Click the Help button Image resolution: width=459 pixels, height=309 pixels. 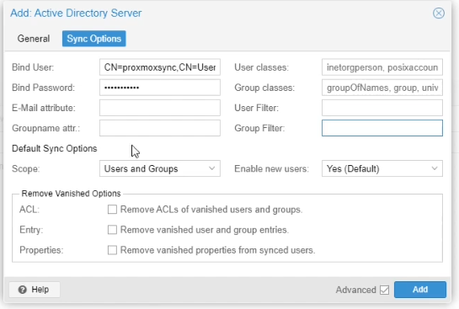pos(35,290)
